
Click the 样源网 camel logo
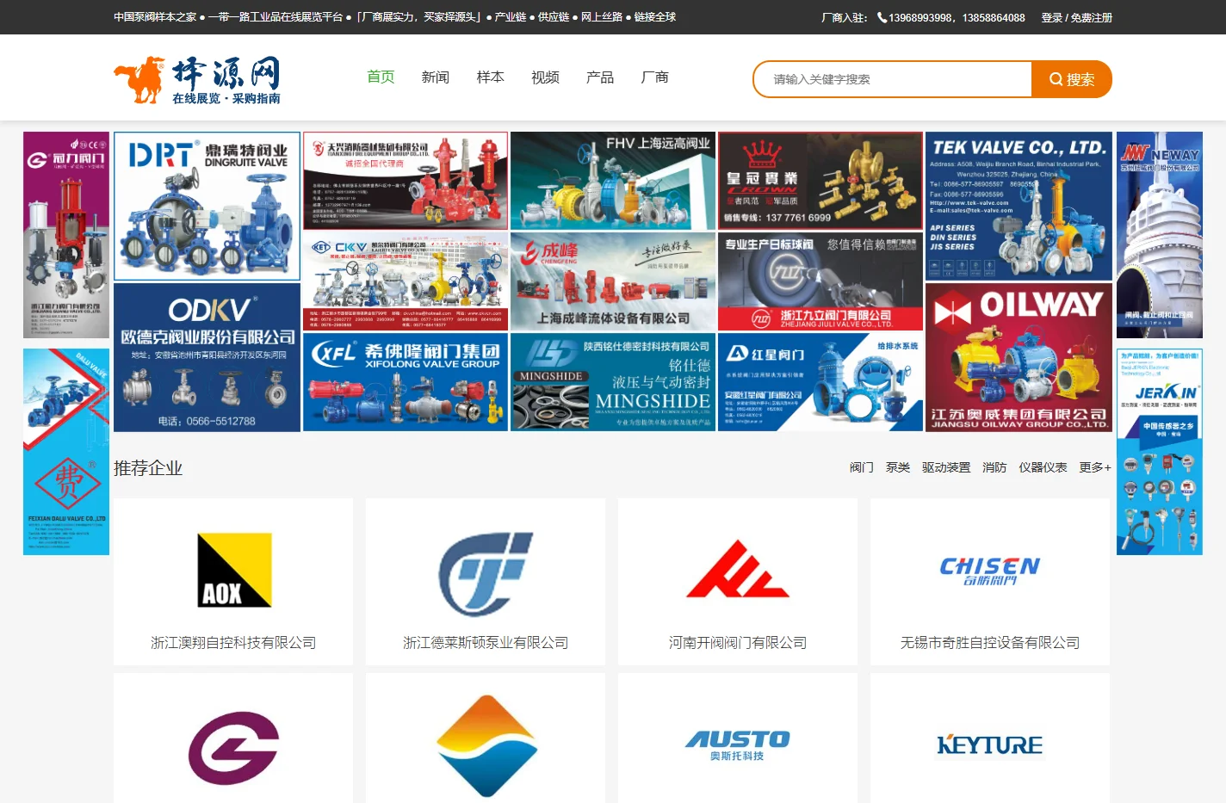tap(197, 79)
